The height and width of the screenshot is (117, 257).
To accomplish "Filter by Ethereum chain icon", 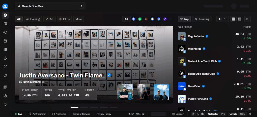I will (x=134, y=19).
